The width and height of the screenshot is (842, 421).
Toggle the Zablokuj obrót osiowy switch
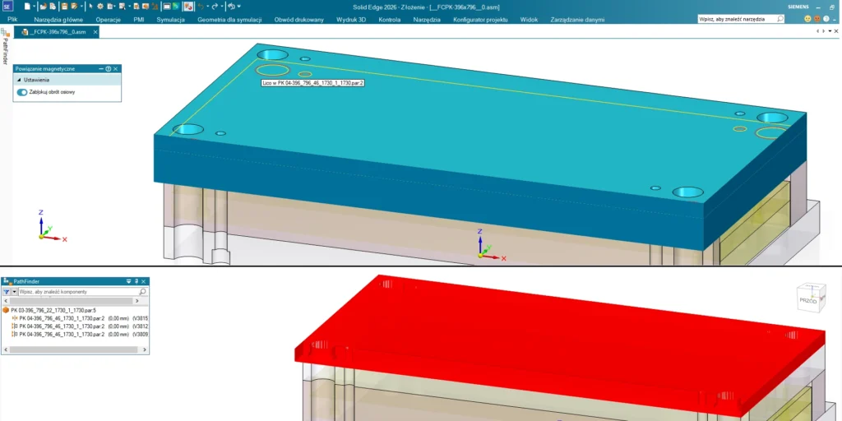(22, 92)
